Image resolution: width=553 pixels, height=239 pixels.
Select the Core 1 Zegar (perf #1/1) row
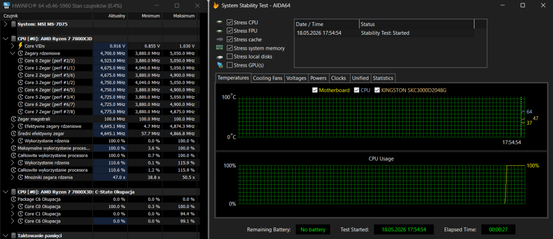99,68
